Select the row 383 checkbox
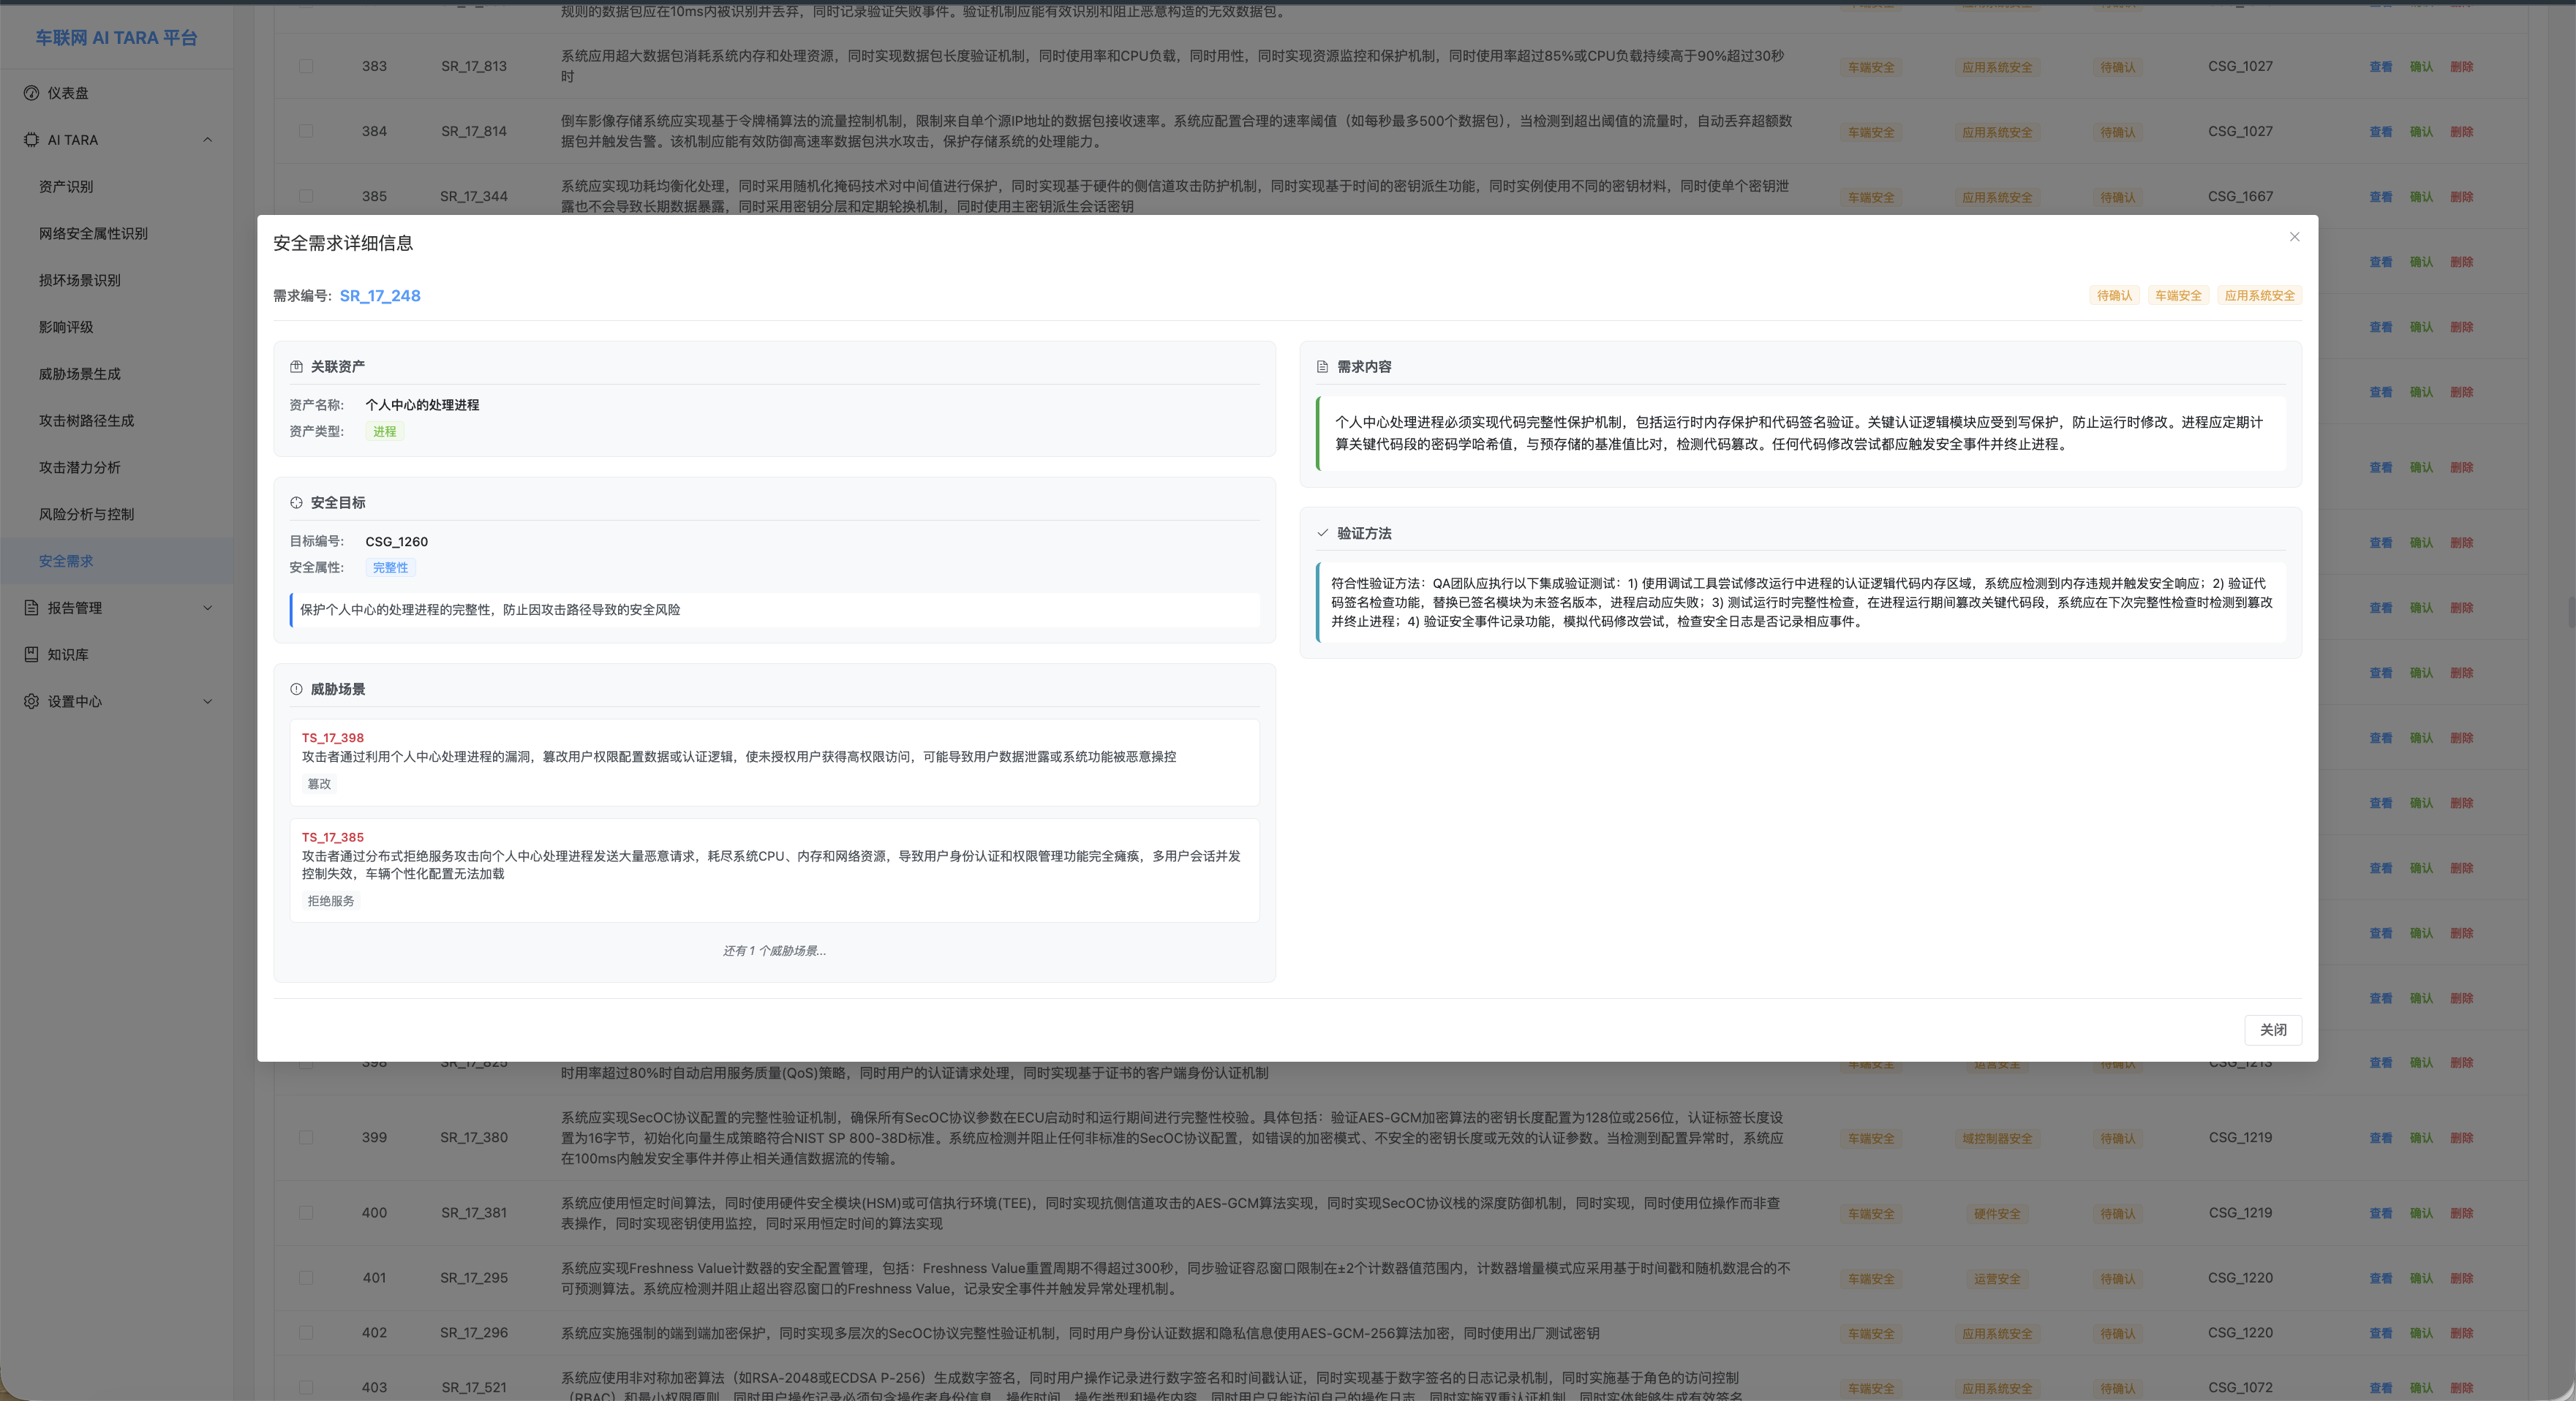 (x=306, y=66)
